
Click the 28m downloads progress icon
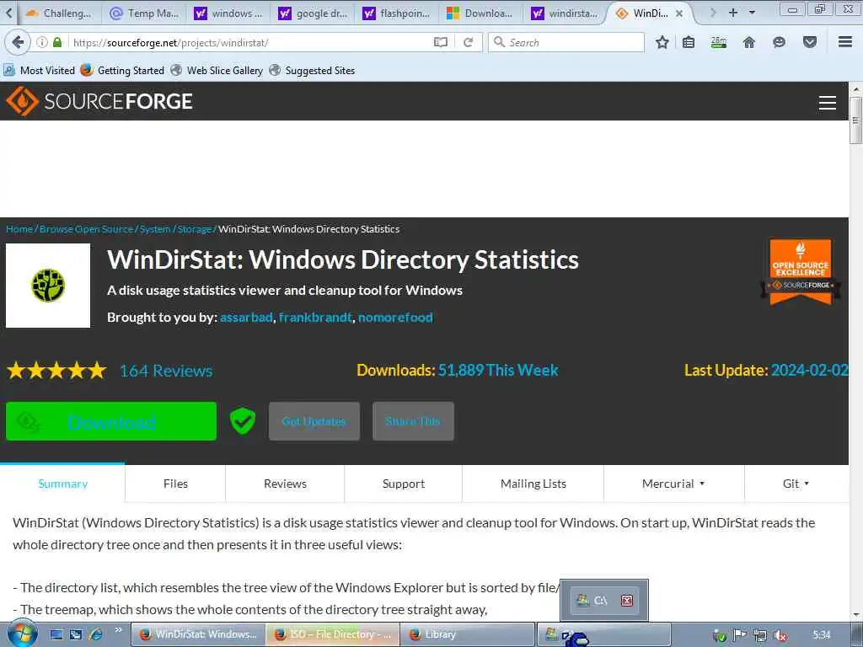pos(719,42)
